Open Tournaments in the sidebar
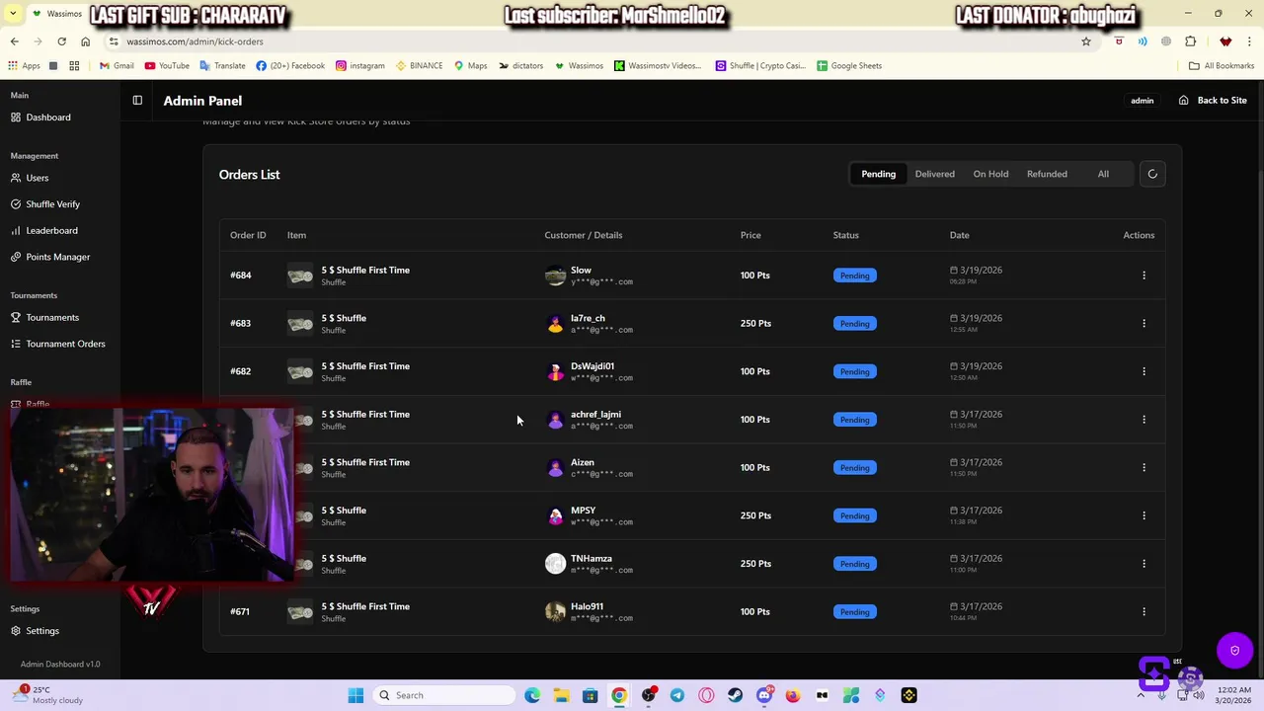The image size is (1264, 711). [44, 317]
